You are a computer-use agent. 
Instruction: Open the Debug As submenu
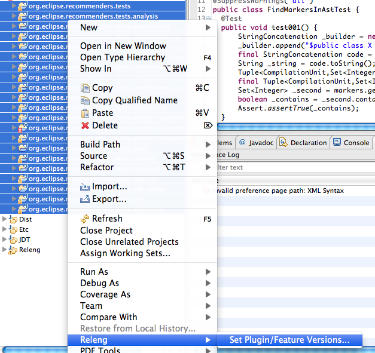pos(142,283)
